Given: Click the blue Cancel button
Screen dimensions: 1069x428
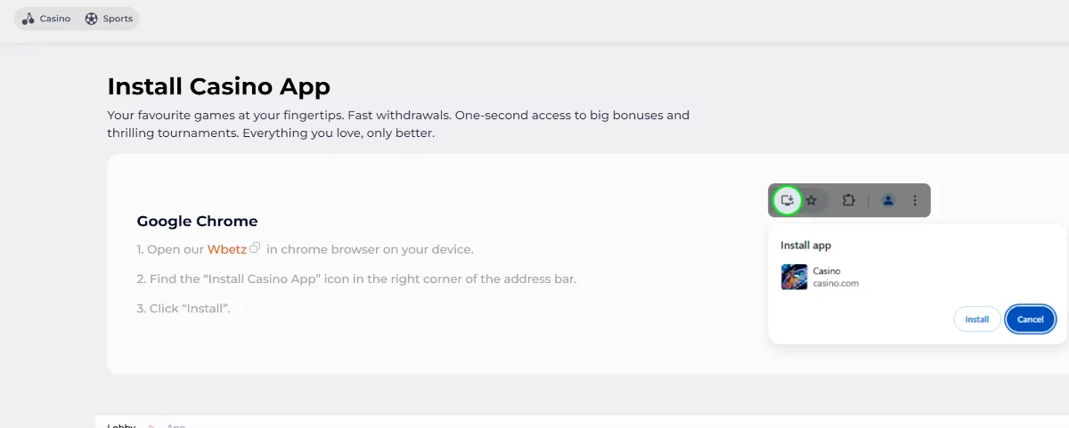Looking at the screenshot, I should pyautogui.click(x=1031, y=319).
